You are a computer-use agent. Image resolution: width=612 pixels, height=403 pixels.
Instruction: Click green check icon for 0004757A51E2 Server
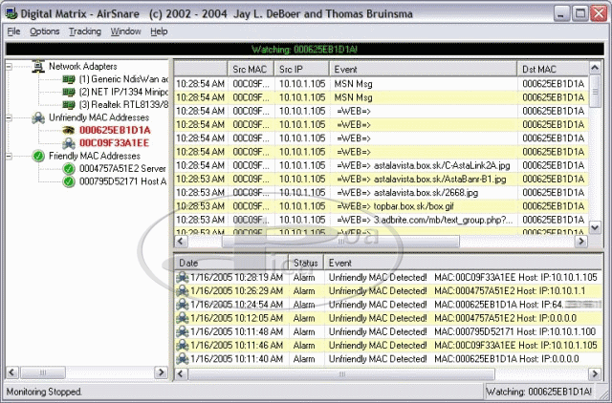(68, 169)
